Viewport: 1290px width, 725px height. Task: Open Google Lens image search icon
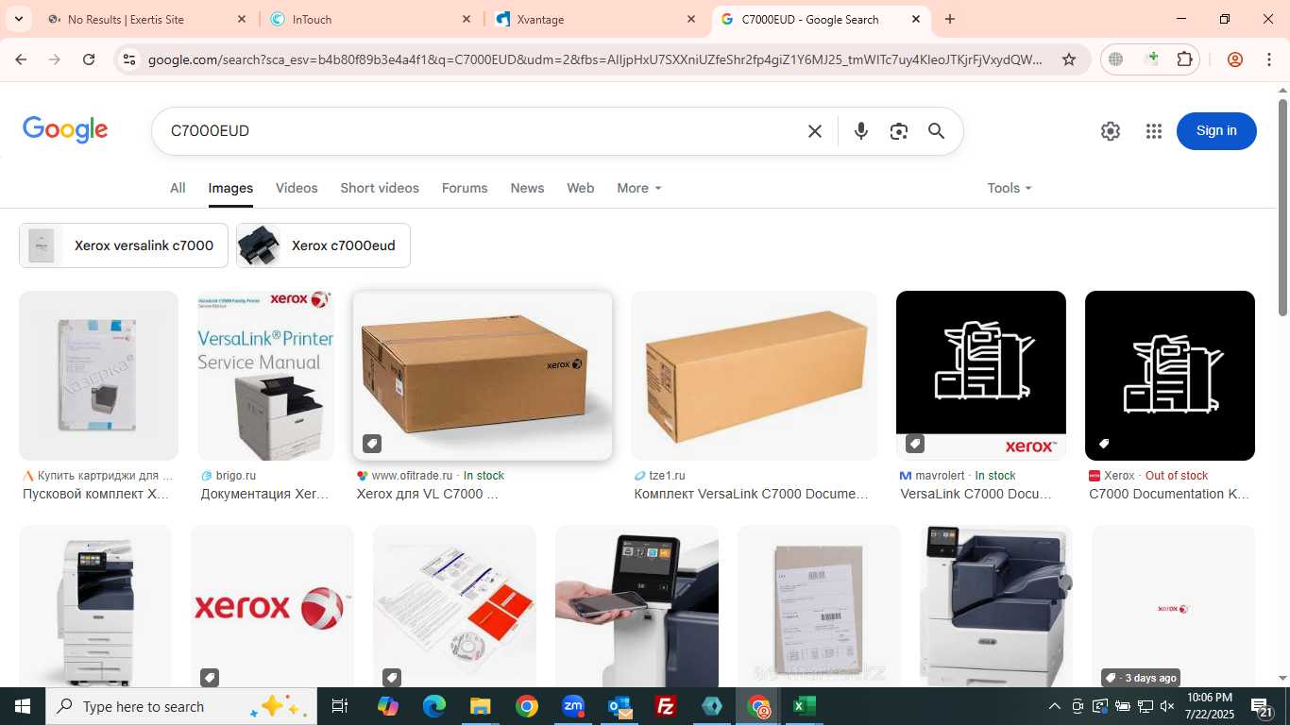(x=898, y=131)
